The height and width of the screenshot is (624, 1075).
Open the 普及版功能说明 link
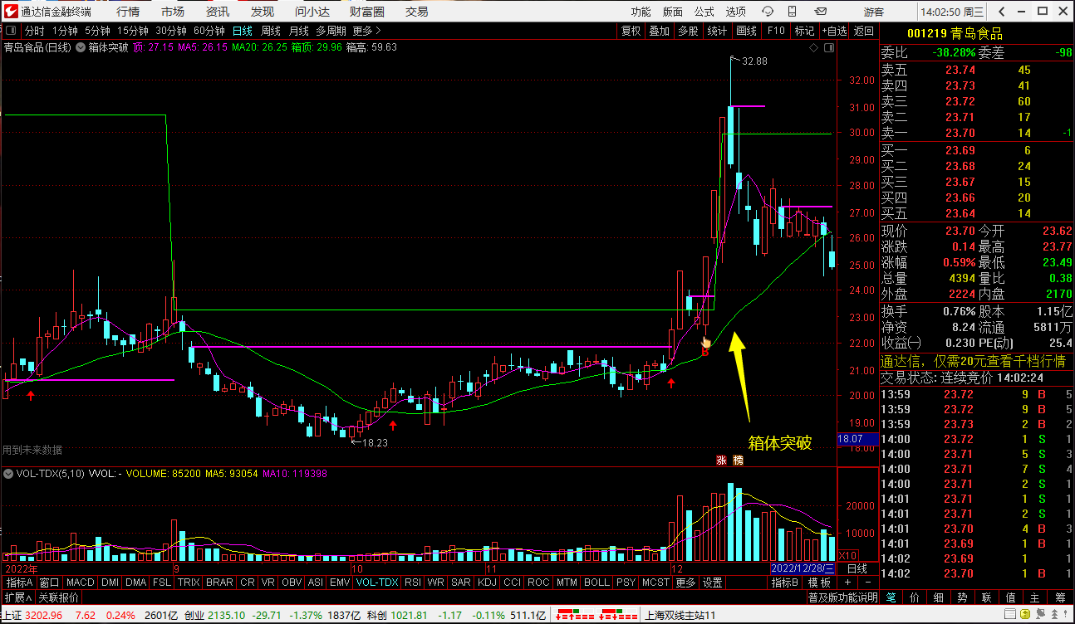tap(842, 597)
